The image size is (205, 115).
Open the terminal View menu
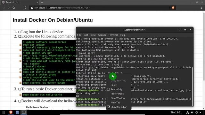(x=93, y=35)
